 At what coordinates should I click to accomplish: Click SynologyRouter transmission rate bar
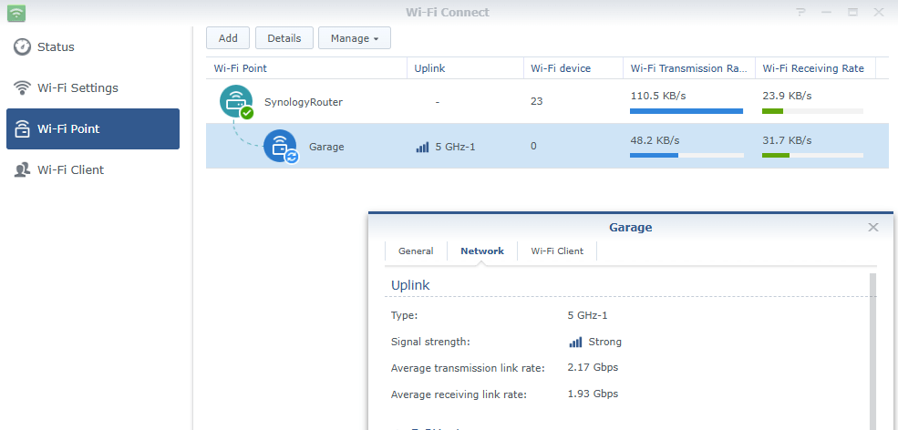coord(686,111)
